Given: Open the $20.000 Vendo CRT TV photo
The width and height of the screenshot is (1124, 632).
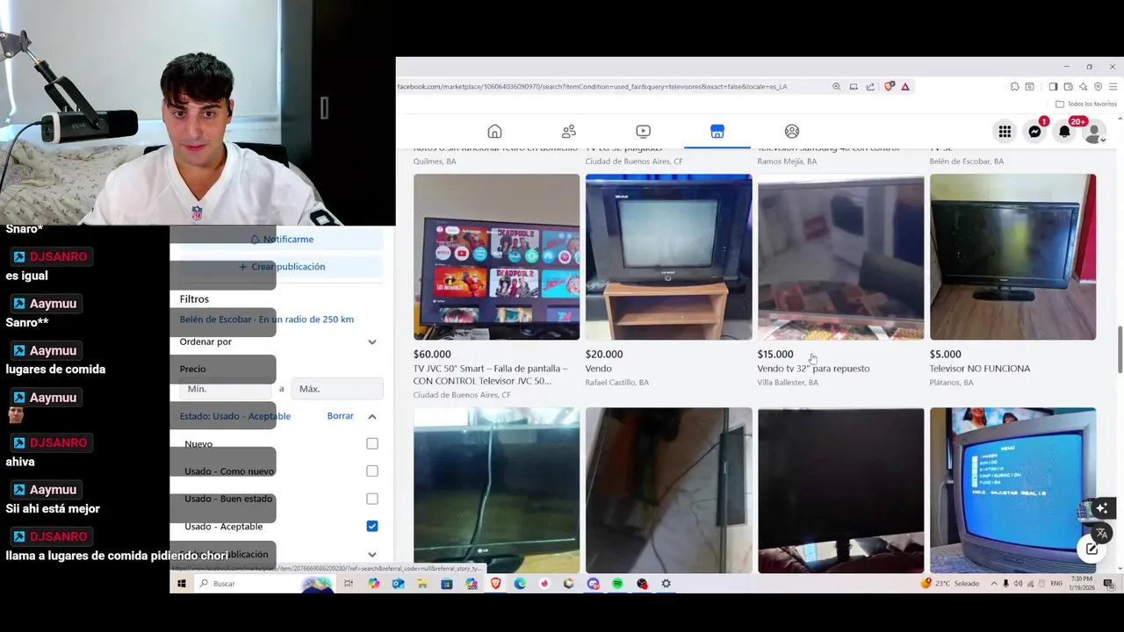Looking at the screenshot, I should (x=669, y=257).
